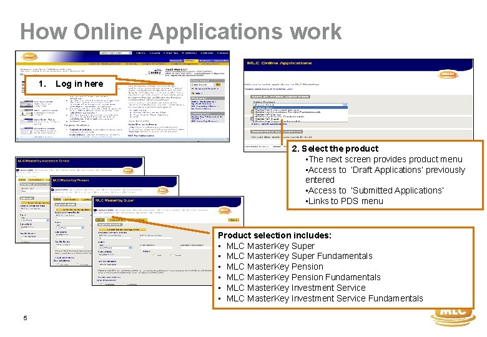487x337 pixels.
Task: Click the dark selected tab in MasterKey Super form
Action: pyautogui.click(x=100, y=220)
